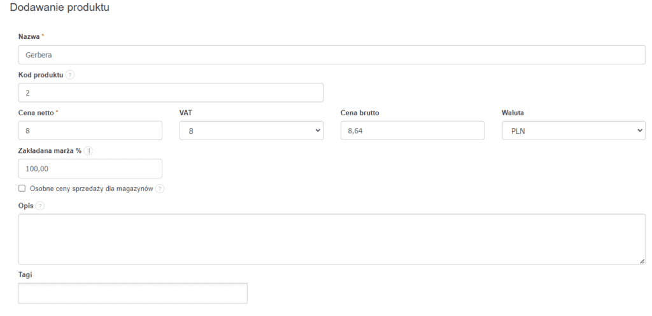Screen dimensions: 652x316
Task: Enable the Osobne ceny sprzedaży dla magazynów checkbox
Action: click(22, 189)
